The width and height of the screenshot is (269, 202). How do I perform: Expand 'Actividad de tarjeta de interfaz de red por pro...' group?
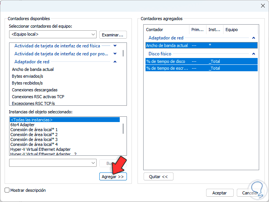click(x=115, y=54)
